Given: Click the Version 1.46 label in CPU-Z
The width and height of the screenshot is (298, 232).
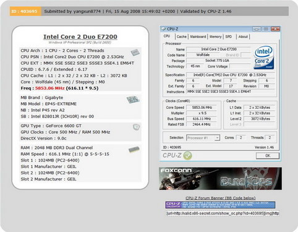Looking at the screenshot, I should coord(264,147).
